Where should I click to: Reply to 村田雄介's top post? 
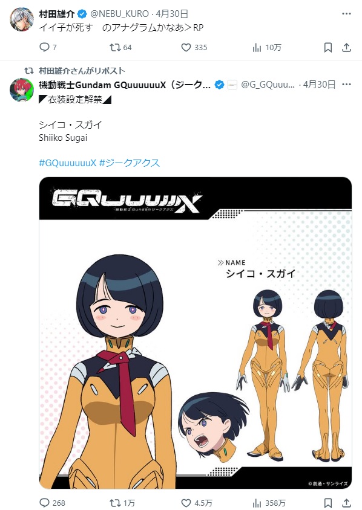(x=48, y=48)
